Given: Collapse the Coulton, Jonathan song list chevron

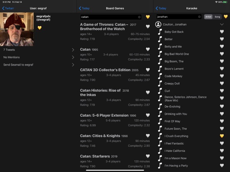Looking at the screenshot, I should [222, 25].
